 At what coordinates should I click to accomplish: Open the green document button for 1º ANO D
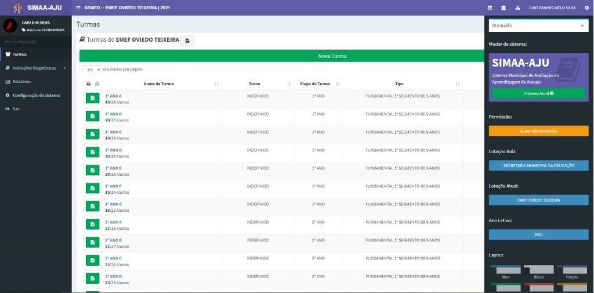pos(93,153)
